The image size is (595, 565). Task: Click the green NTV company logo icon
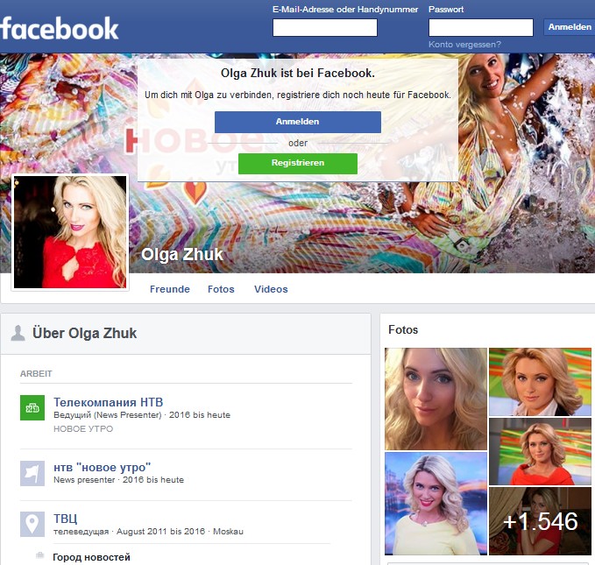pyautogui.click(x=32, y=407)
